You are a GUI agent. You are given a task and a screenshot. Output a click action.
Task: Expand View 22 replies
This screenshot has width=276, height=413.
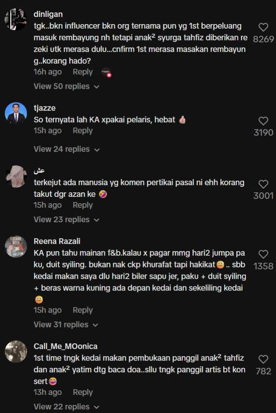tap(67, 407)
